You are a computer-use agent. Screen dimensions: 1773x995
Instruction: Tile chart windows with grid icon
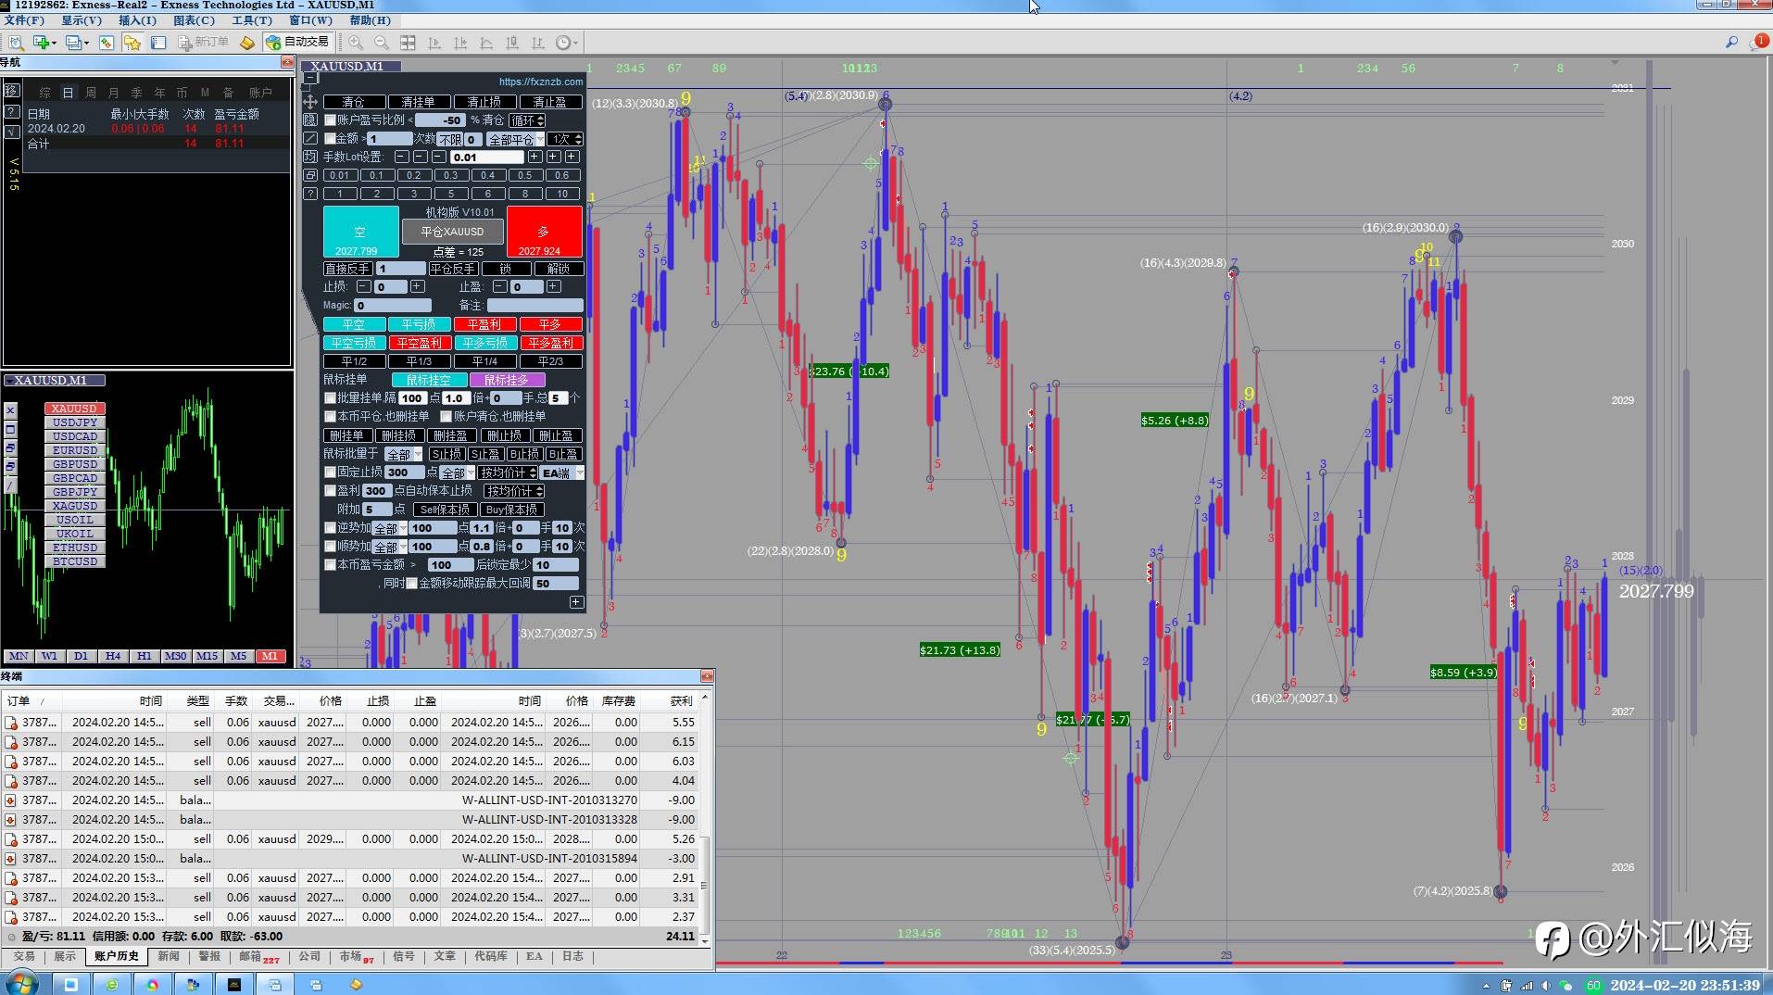[408, 42]
